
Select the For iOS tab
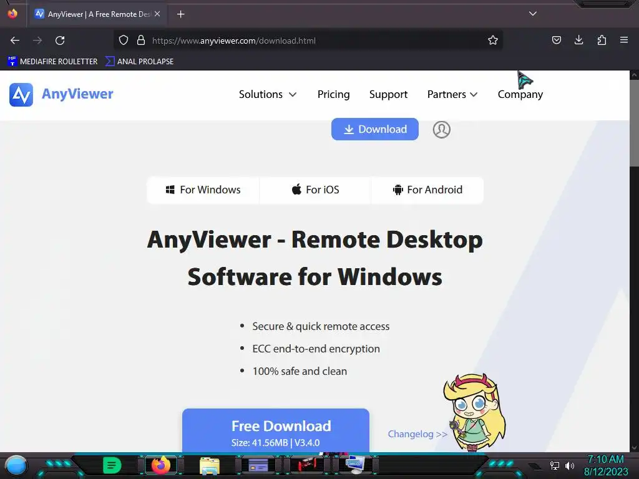[x=315, y=190]
